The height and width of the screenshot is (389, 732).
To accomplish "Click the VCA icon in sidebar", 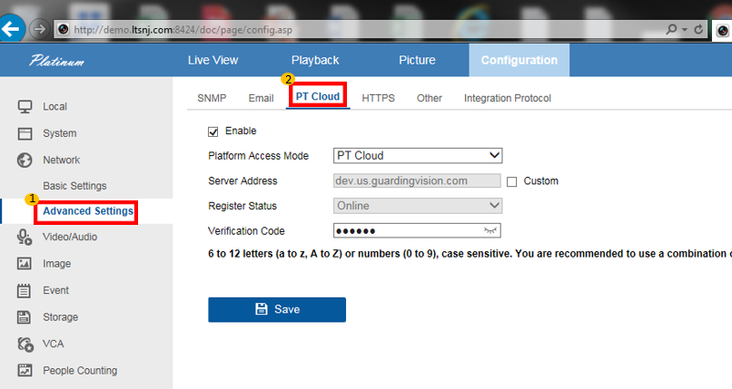I will click(x=25, y=345).
